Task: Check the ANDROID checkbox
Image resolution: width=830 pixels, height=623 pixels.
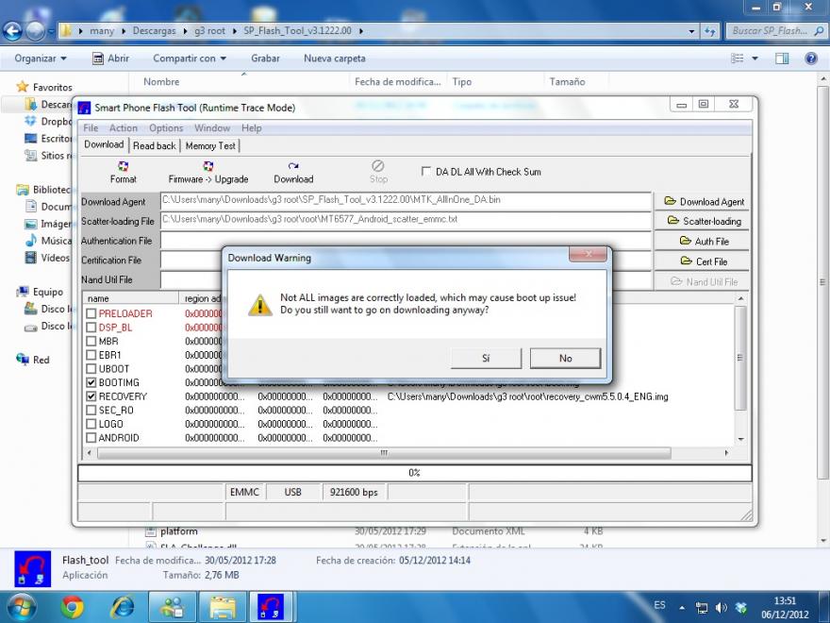Action: pos(91,438)
